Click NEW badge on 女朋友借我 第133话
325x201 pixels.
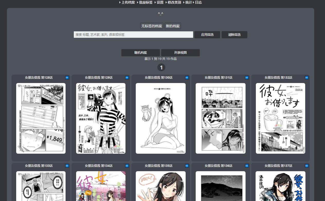[x=67, y=166]
